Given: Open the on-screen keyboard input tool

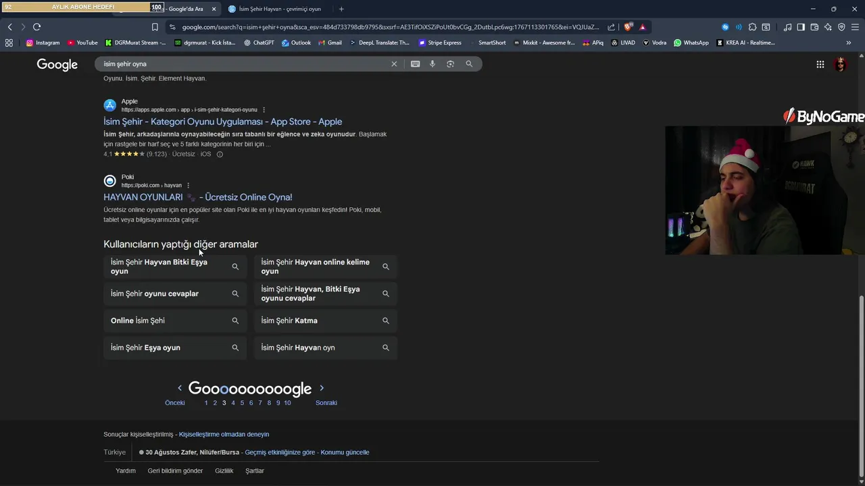Looking at the screenshot, I should tap(415, 64).
